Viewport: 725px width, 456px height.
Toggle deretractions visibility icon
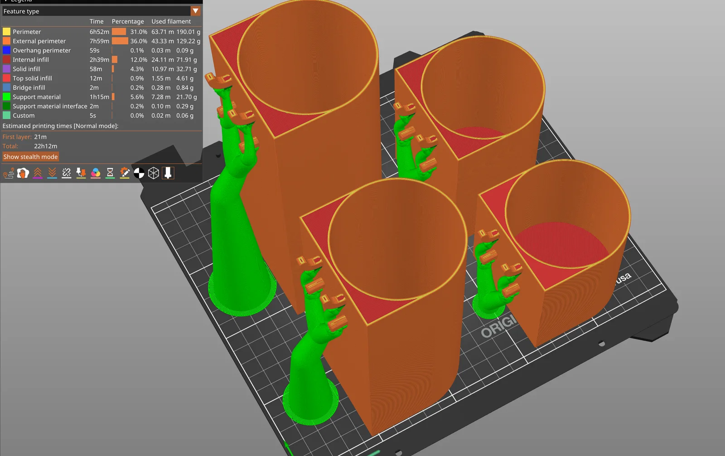(52, 173)
